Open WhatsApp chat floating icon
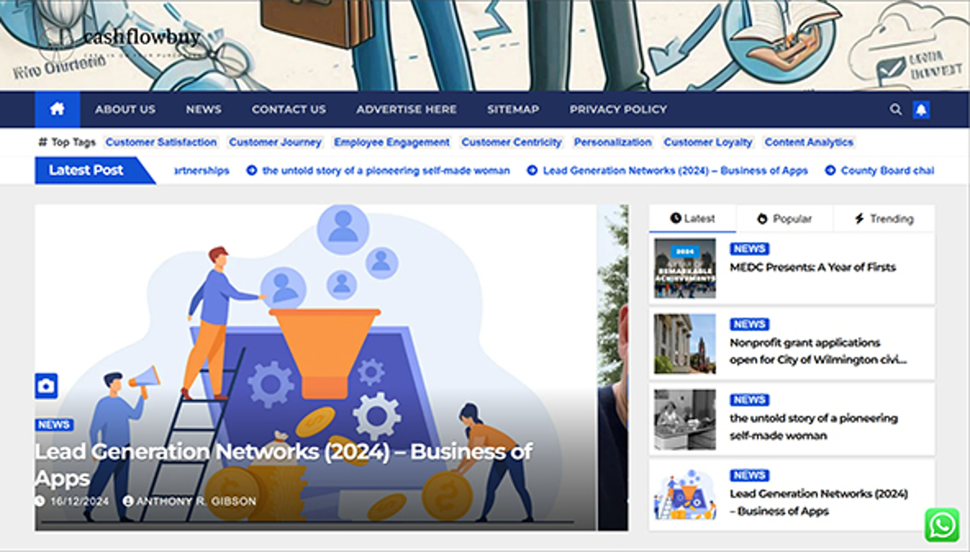Viewport: 970px width, 552px height. click(942, 525)
